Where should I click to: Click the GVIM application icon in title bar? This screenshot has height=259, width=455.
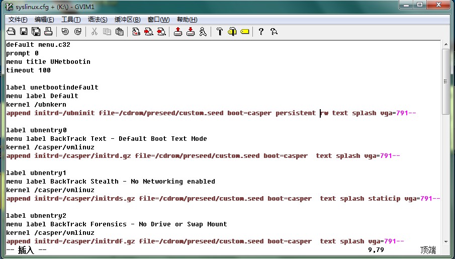[9, 7]
